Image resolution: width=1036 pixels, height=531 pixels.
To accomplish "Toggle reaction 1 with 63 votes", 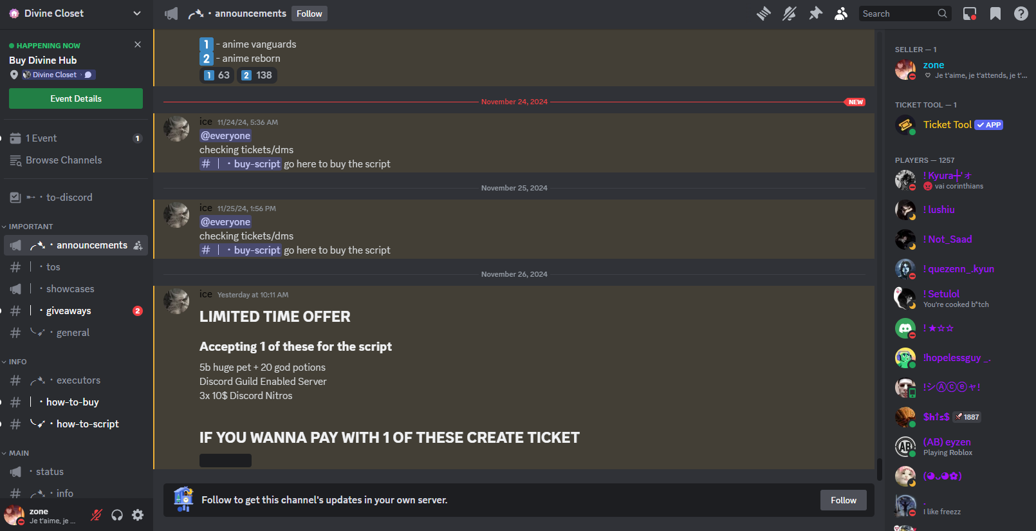I will click(217, 75).
